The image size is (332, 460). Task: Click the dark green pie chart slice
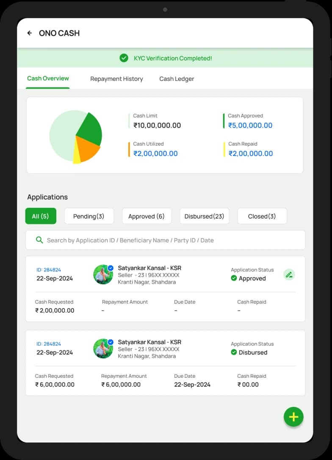[x=90, y=129]
